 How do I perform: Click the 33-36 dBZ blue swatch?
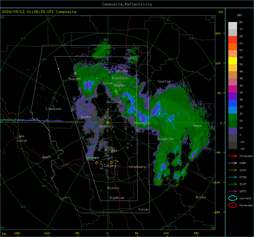click(x=233, y=103)
